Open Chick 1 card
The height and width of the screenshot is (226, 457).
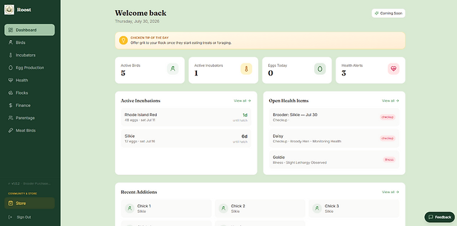[166, 208]
